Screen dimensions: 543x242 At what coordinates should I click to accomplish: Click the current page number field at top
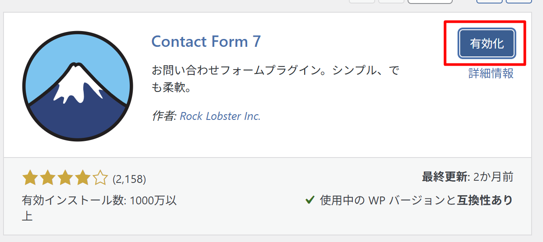(x=429, y=1)
